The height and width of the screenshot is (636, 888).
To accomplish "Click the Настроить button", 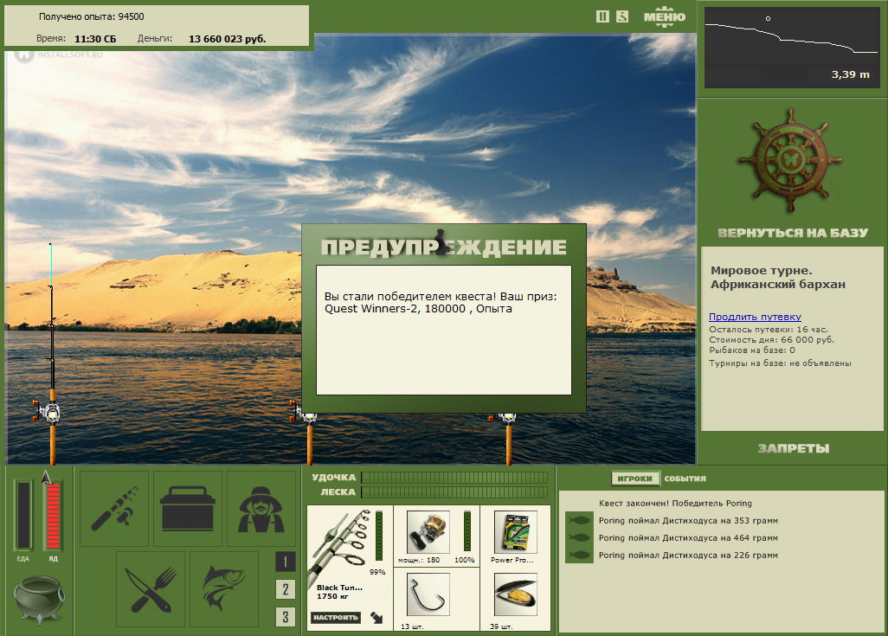I will (336, 617).
